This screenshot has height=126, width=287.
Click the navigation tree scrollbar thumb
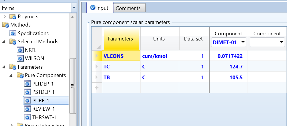73,86
